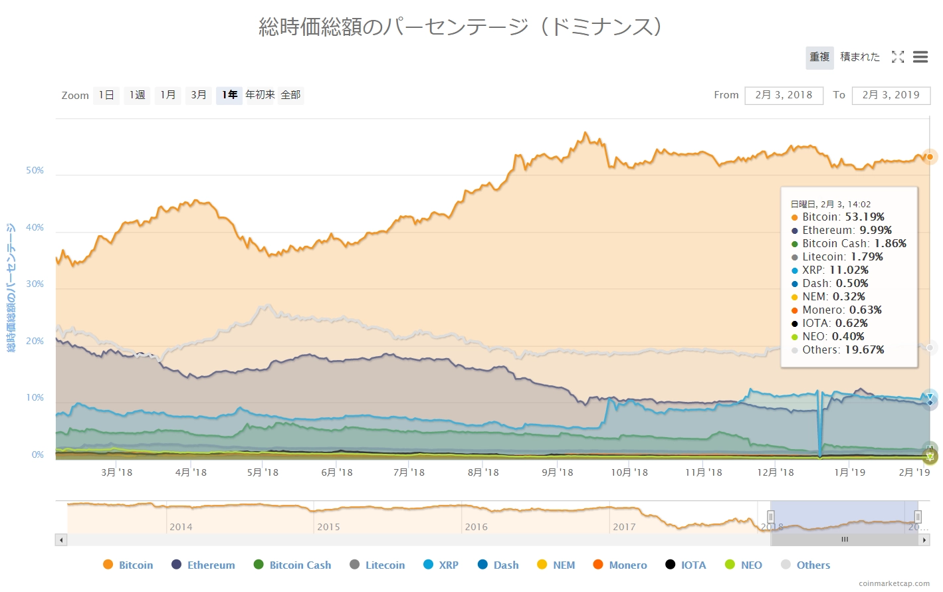This screenshot has height=592, width=943.
Task: Click the From date input field
Action: pos(784,95)
